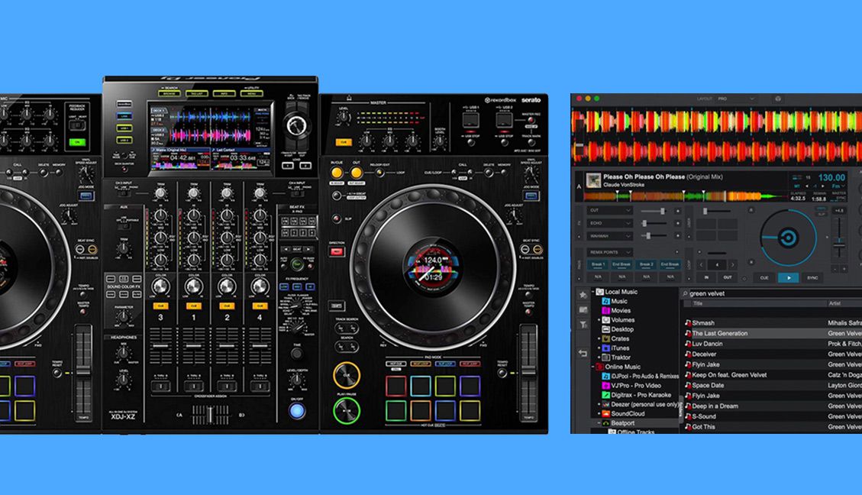Click the controller crossfader
The image size is (862, 495).
pyautogui.click(x=210, y=415)
